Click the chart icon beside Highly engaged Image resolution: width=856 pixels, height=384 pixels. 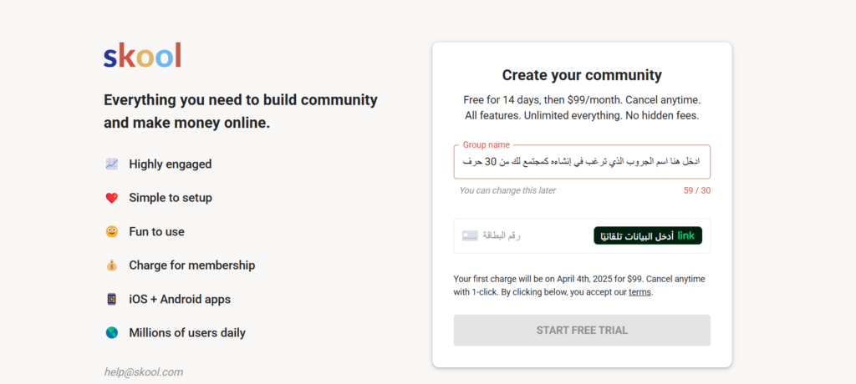coord(112,164)
